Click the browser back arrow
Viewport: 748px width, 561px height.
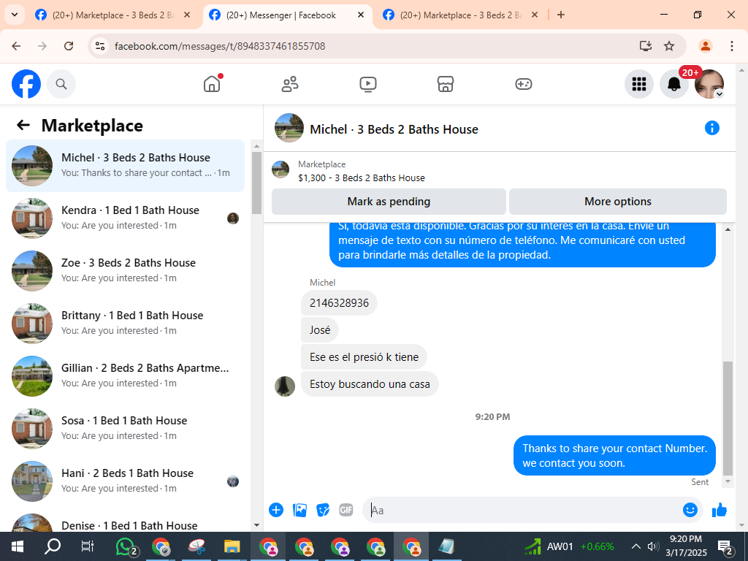[16, 46]
